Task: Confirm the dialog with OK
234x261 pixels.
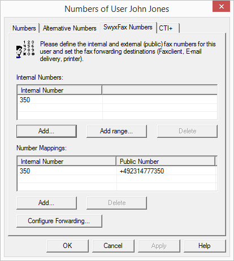Action: pyautogui.click(x=67, y=246)
